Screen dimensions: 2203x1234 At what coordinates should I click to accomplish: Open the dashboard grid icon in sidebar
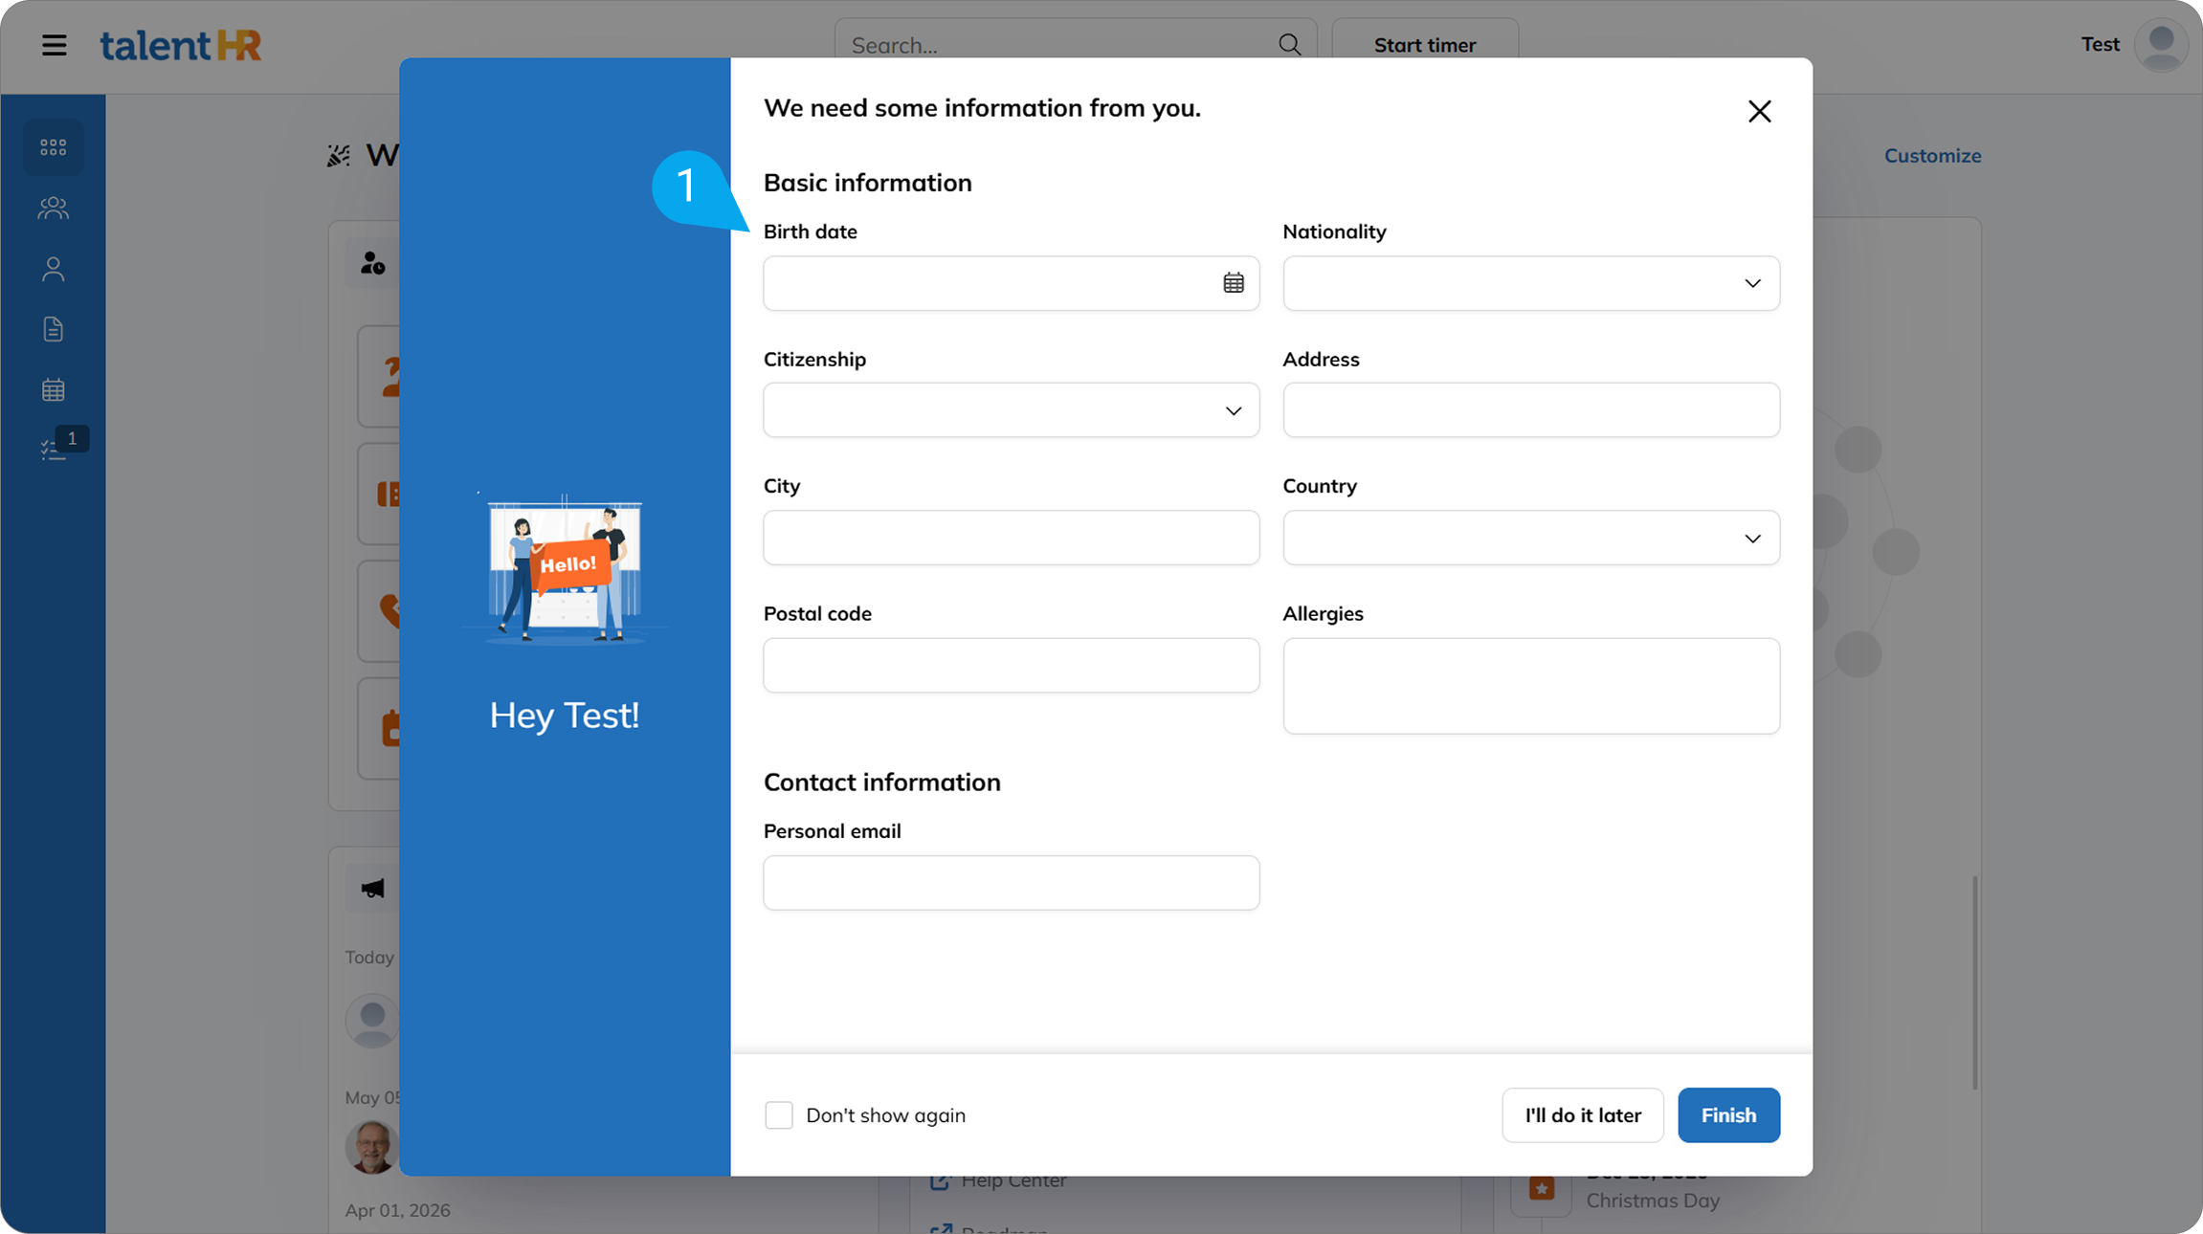coord(54,147)
